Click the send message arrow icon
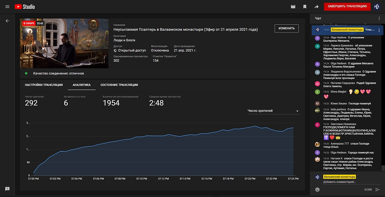The image size is (385, 197). [x=378, y=189]
